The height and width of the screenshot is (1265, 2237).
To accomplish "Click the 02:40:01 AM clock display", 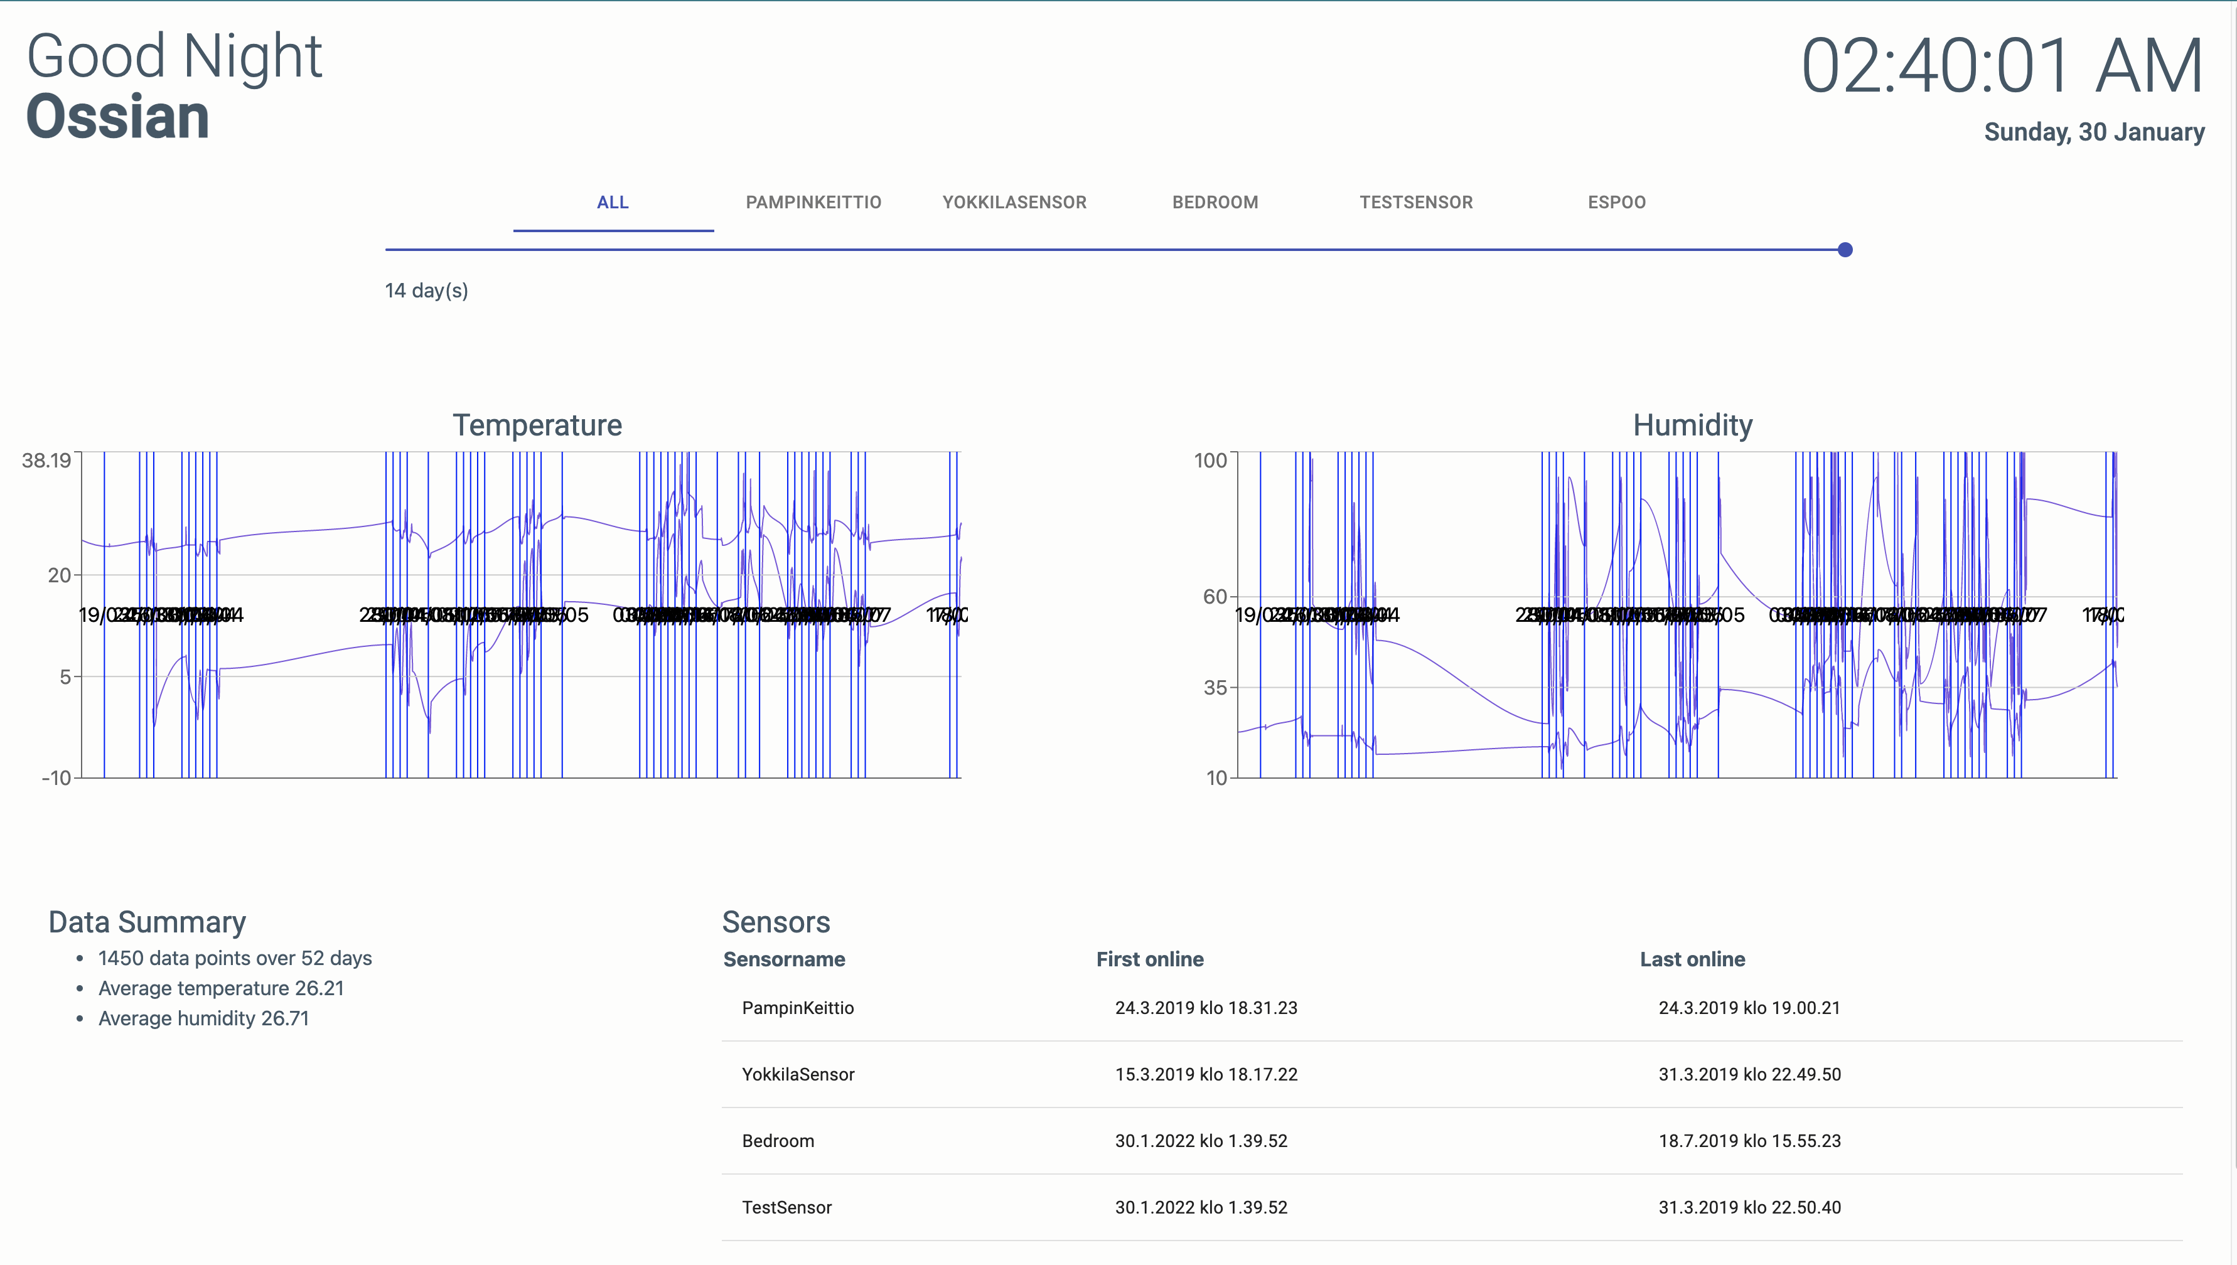I will tap(2002, 66).
